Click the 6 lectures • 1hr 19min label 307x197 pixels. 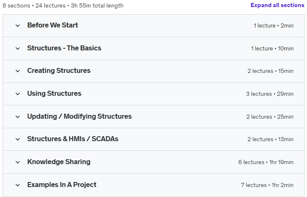[x=266, y=162]
